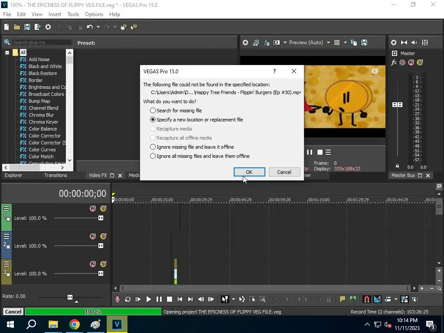Screen dimensions: 444x333
Task: Click Cancel in the missing file dialog
Action: click(284, 172)
